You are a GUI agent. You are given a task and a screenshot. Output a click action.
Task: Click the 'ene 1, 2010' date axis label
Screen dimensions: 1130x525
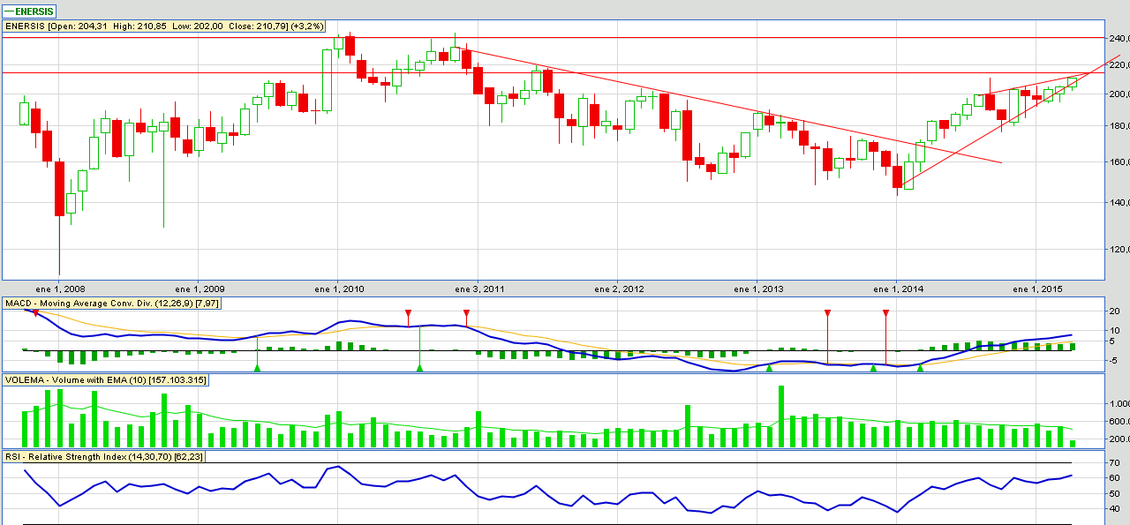(340, 289)
